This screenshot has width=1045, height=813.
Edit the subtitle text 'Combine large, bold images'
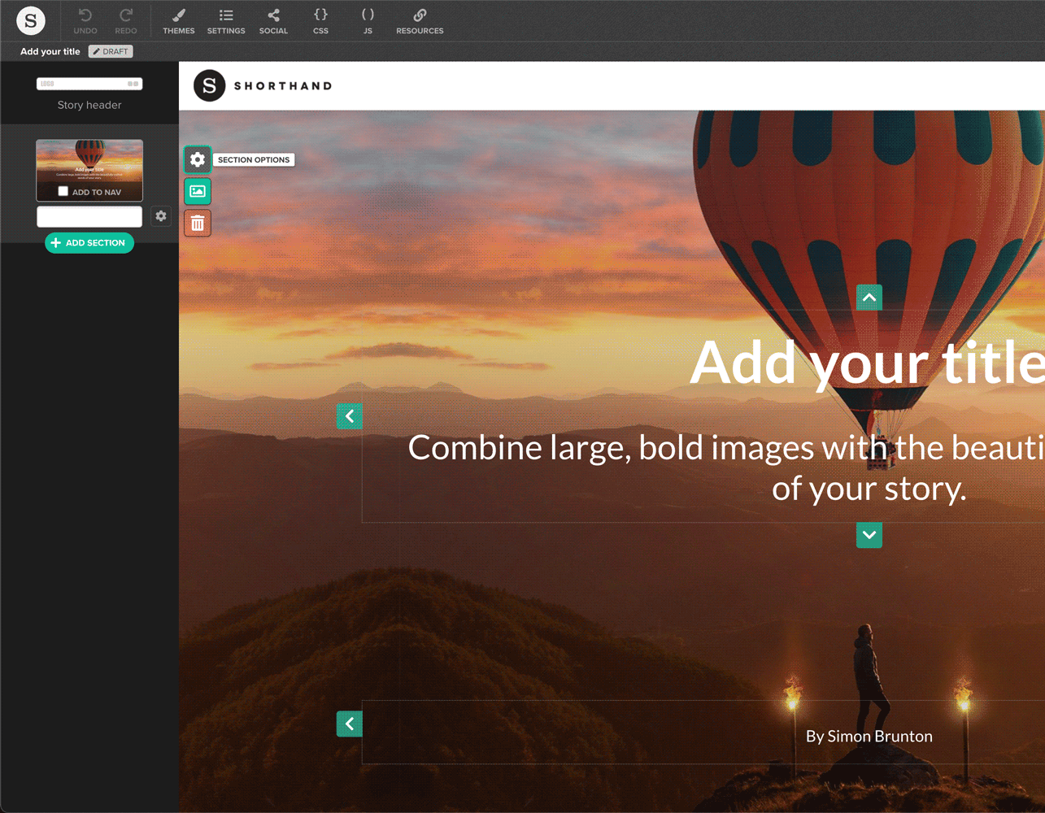click(726, 467)
